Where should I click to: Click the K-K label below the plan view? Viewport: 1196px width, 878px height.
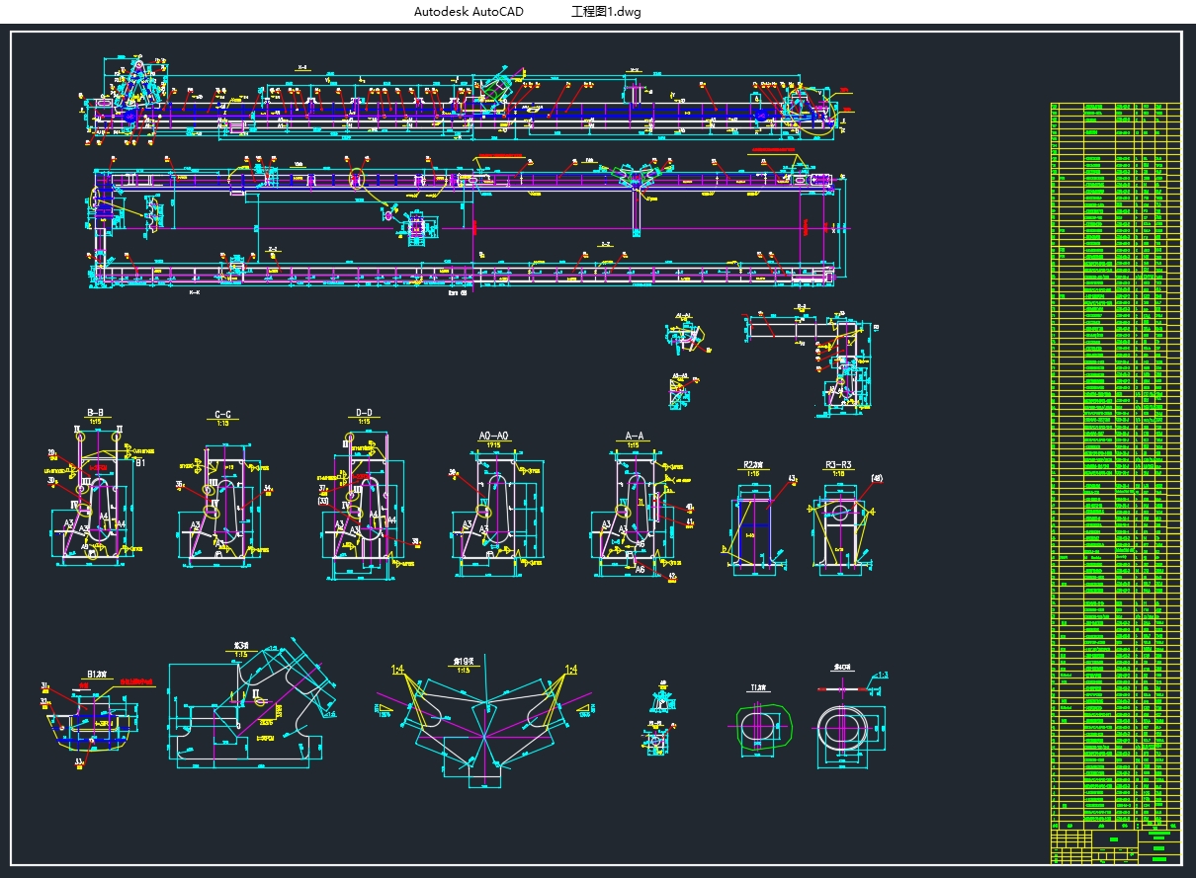tap(194, 292)
